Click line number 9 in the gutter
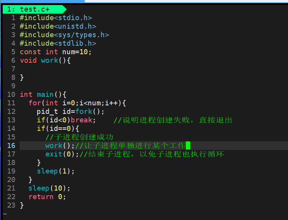The width and height of the screenshot is (288, 220). tap(13, 86)
